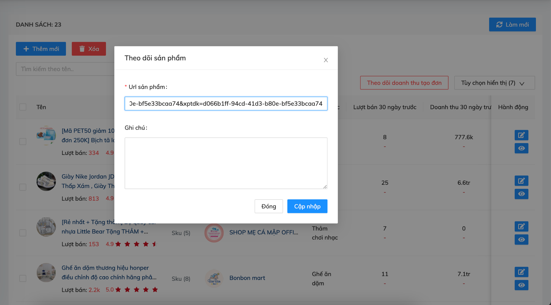Click the eye view icon for PET50 row
The image size is (551, 305).
pyautogui.click(x=521, y=148)
